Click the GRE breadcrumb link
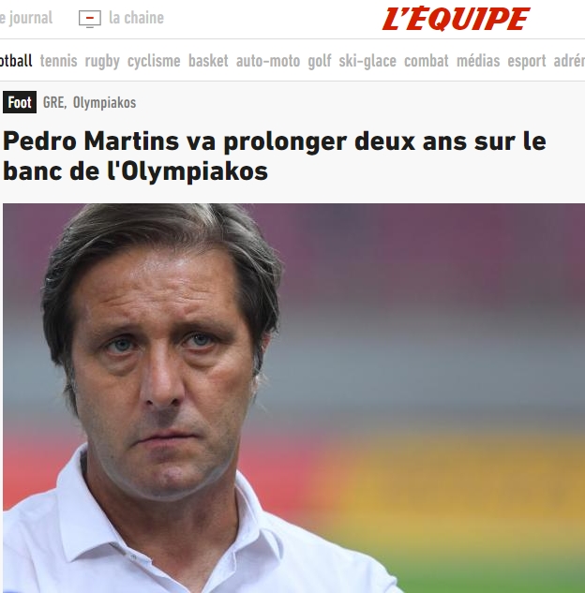Screen dimensions: 585x593 [x=54, y=102]
